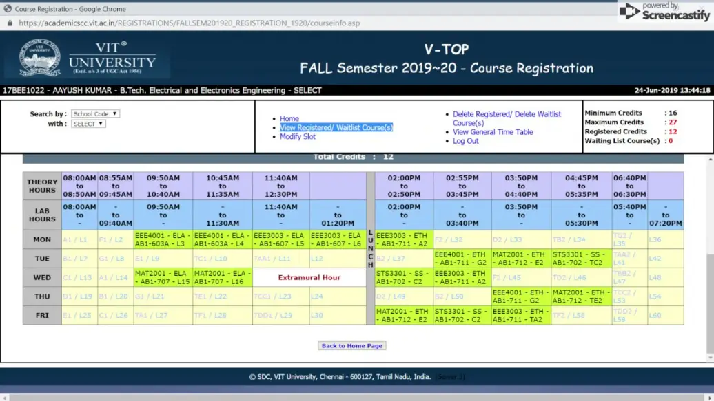Go to Home link
The width and height of the screenshot is (714, 401).
(x=289, y=119)
